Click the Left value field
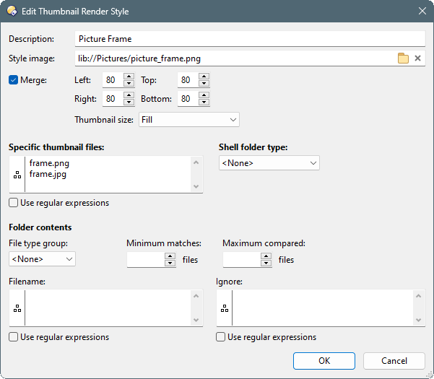 click(x=113, y=80)
